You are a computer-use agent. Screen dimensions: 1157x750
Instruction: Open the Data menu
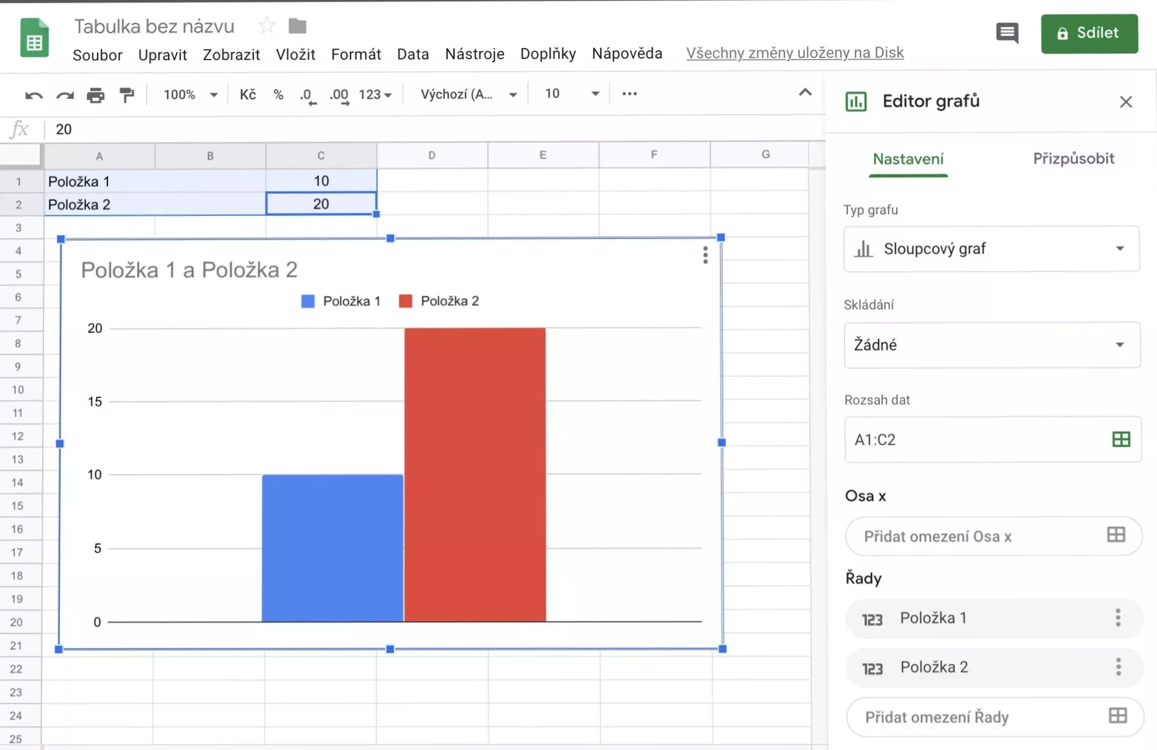413,55
